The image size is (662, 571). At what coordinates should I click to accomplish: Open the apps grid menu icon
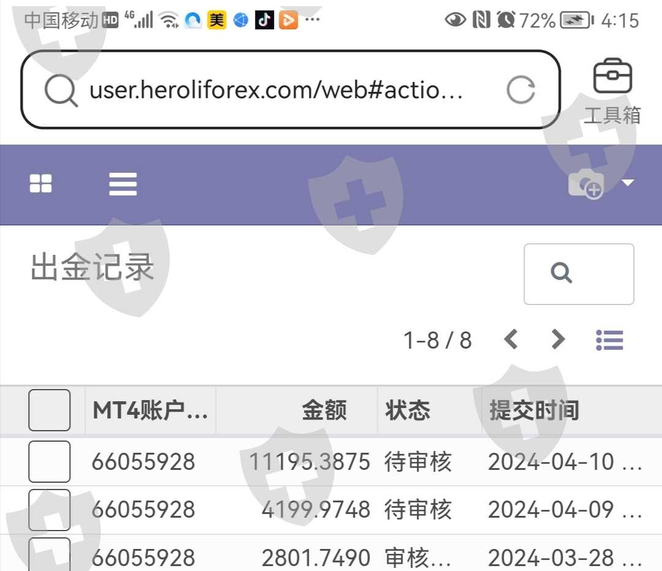click(x=40, y=184)
